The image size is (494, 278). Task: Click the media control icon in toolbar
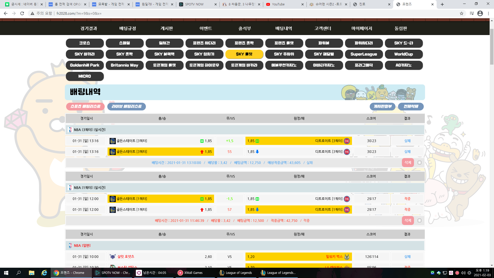coord(471,13)
